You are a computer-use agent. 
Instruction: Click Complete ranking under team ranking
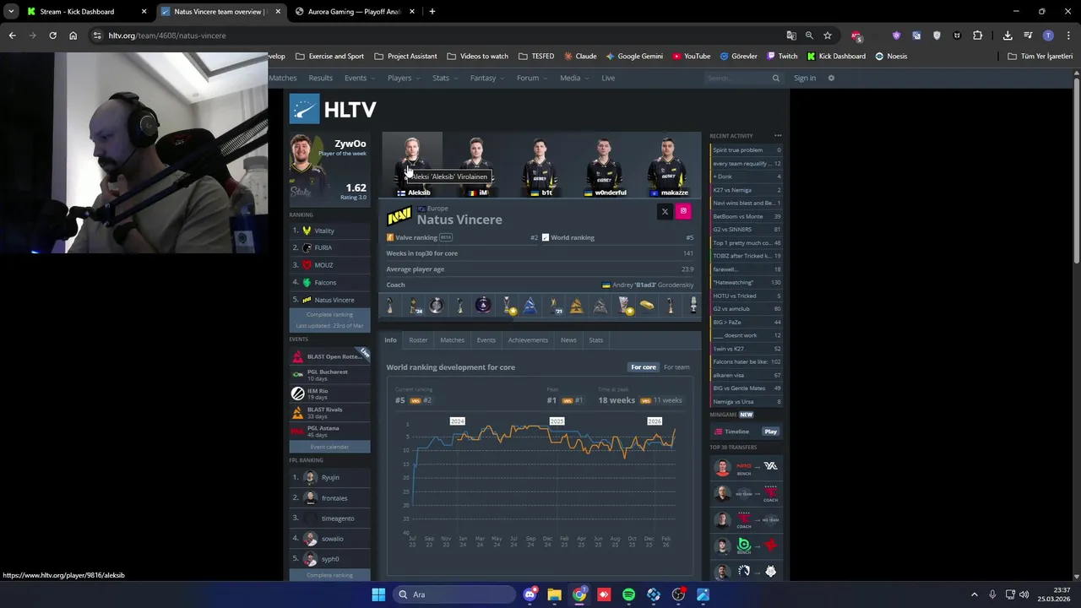tap(329, 314)
